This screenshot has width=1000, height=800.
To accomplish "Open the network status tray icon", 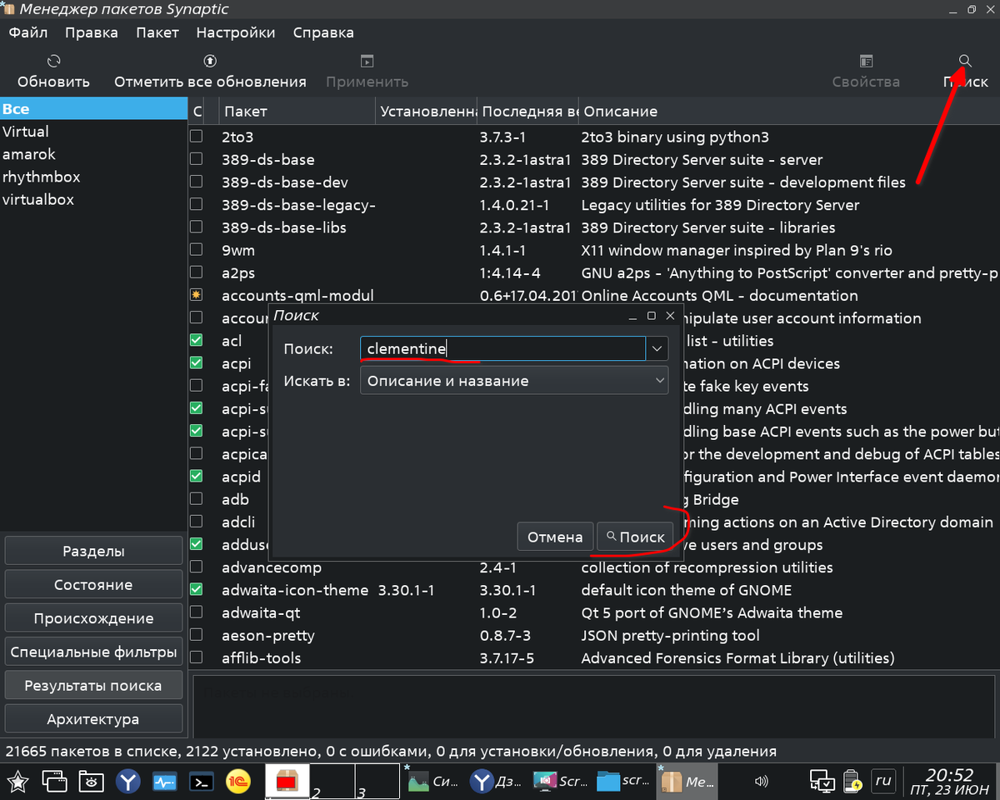I will point(822,782).
